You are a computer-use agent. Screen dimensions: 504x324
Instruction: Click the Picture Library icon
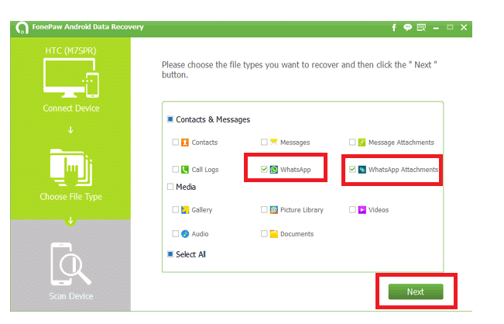point(273,210)
